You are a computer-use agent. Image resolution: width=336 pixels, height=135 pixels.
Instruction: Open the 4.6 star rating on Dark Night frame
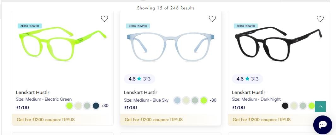click(247, 79)
